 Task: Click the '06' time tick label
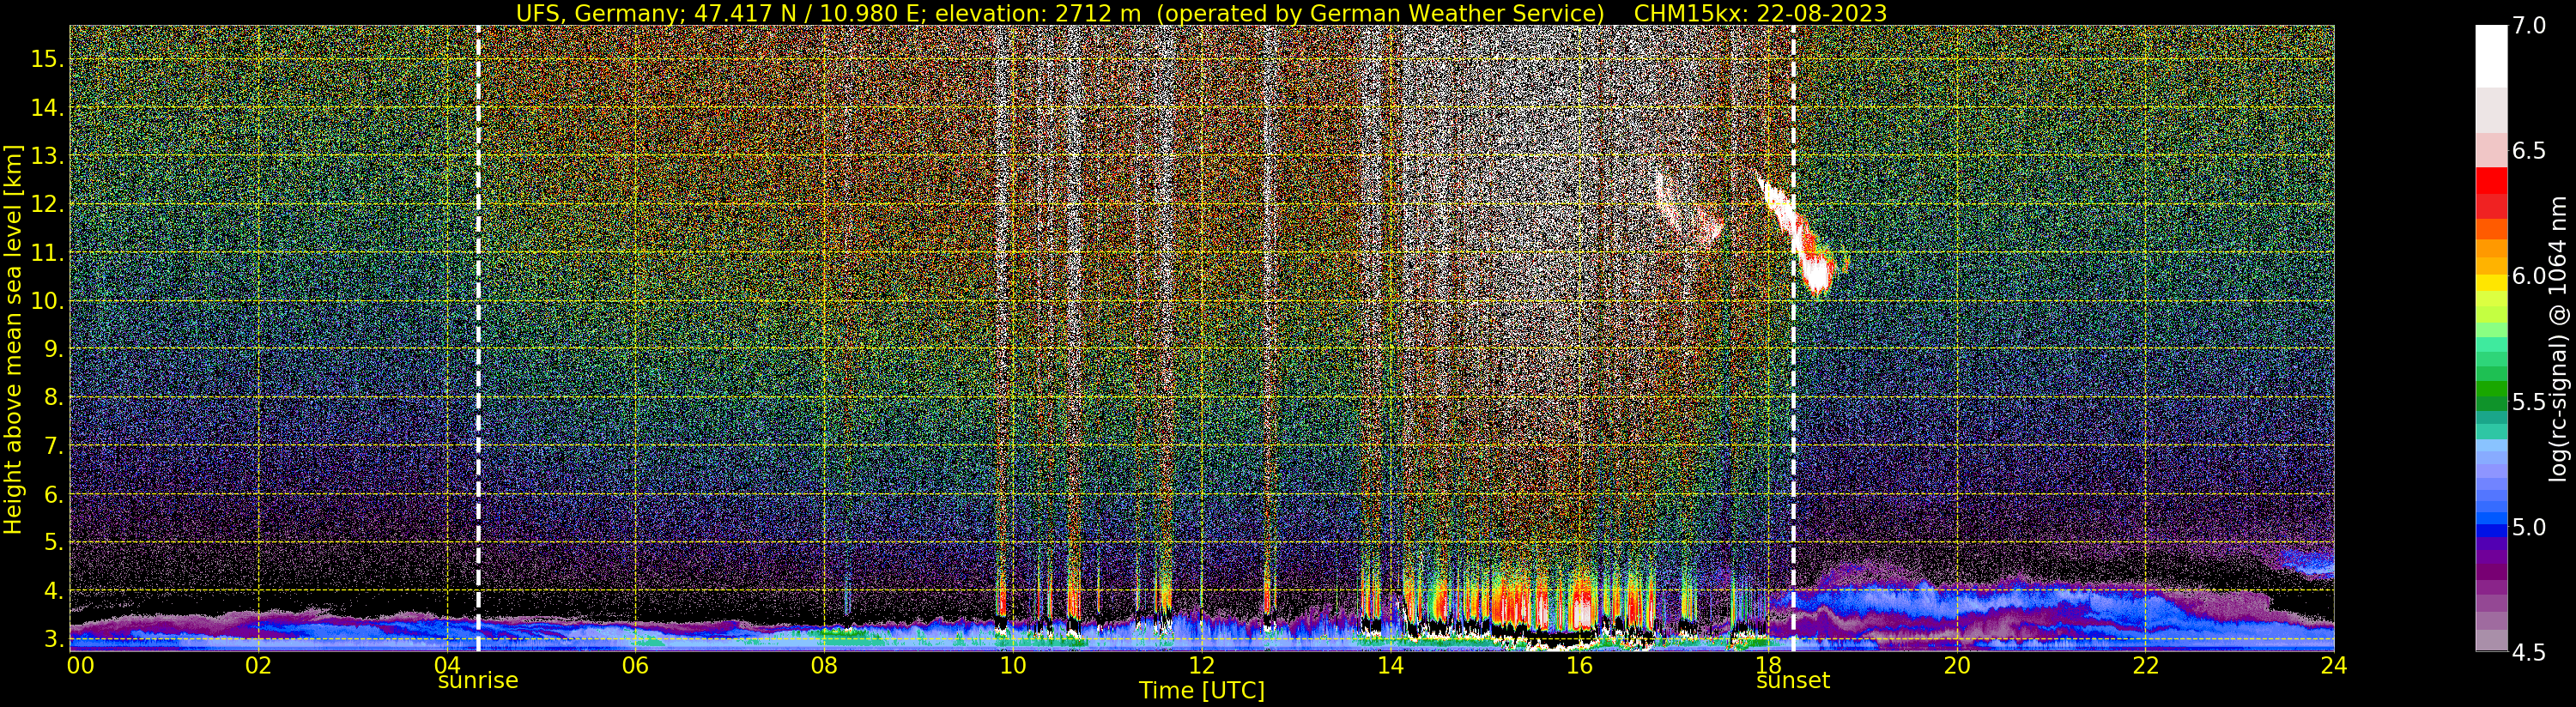pos(635,666)
